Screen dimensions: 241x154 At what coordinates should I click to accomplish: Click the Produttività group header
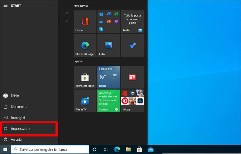[81, 6]
